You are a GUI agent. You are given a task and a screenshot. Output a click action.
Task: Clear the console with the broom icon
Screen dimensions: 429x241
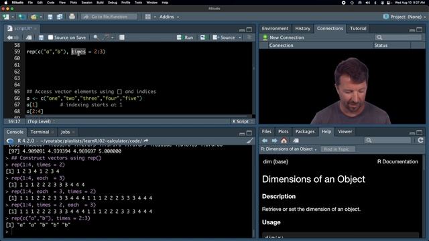[249, 141]
